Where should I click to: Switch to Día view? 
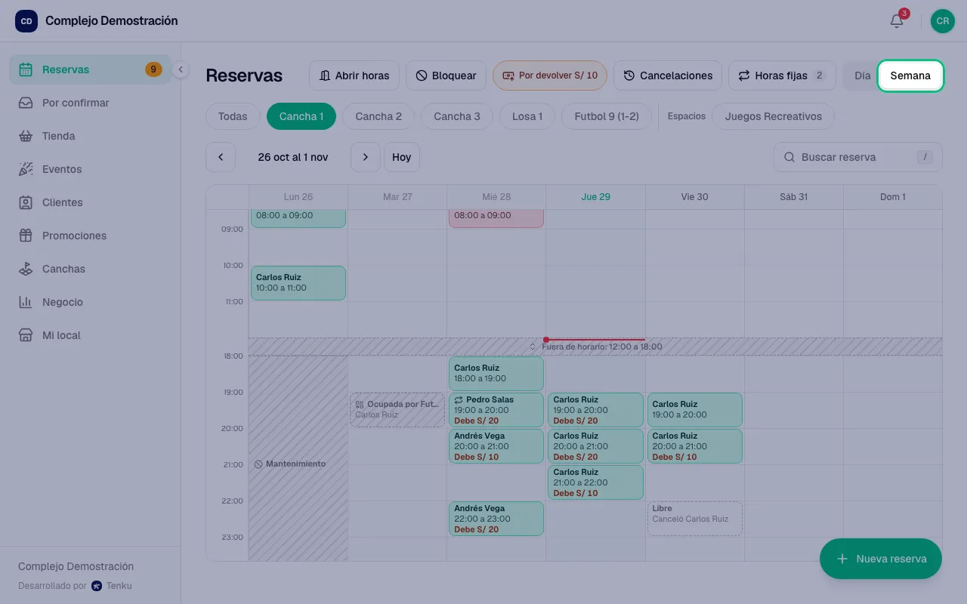863,75
